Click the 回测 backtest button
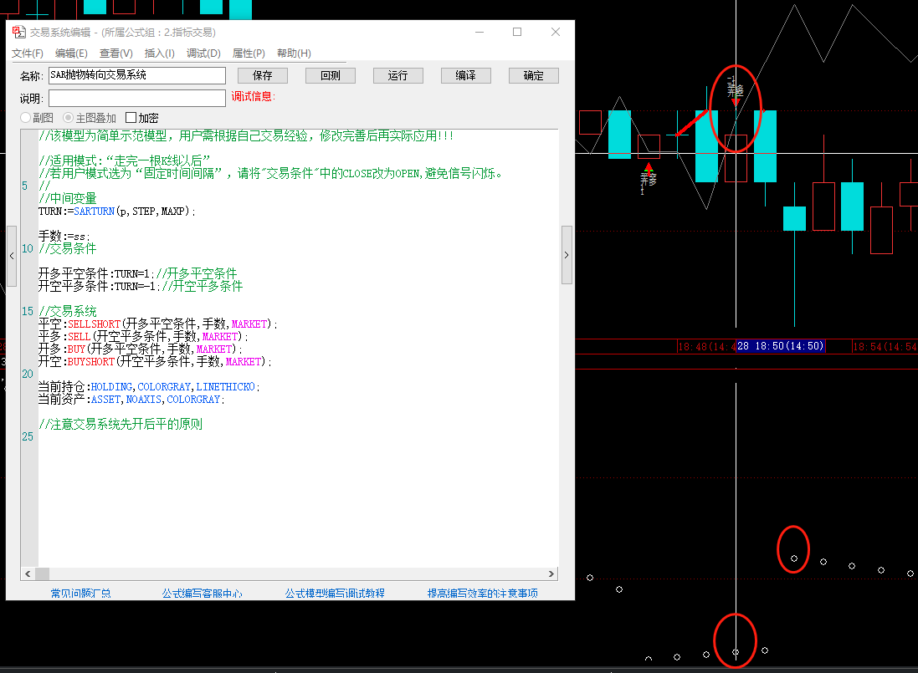 click(x=331, y=75)
